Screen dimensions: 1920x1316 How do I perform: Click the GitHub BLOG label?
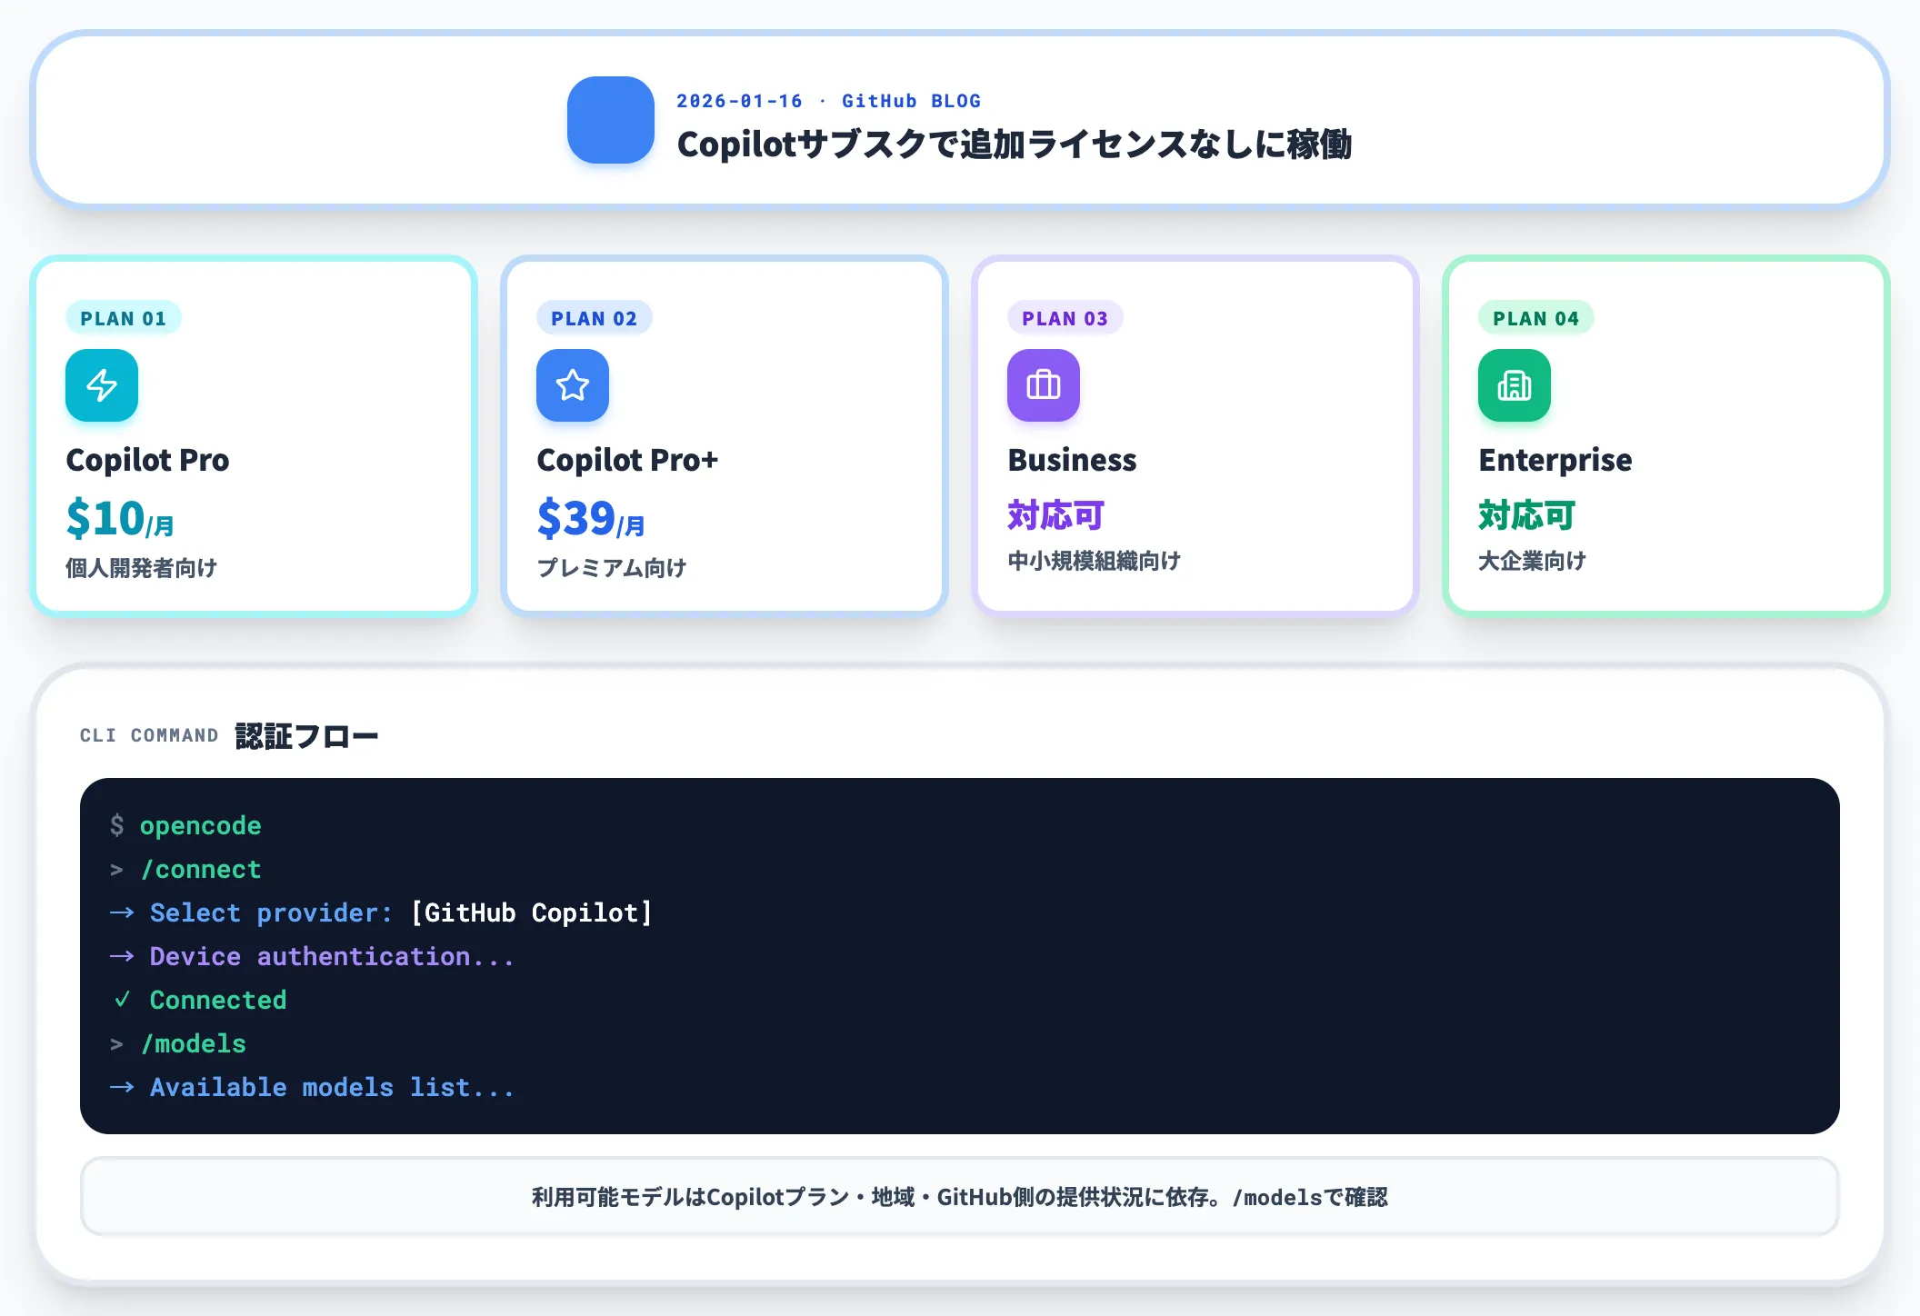[911, 101]
